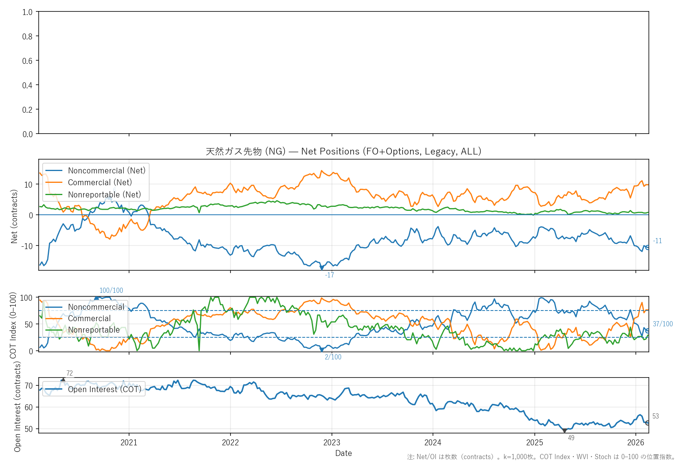Click the blue line swatch beside Noncommercial (Net)
This screenshot has width=682, height=465.
click(54, 171)
